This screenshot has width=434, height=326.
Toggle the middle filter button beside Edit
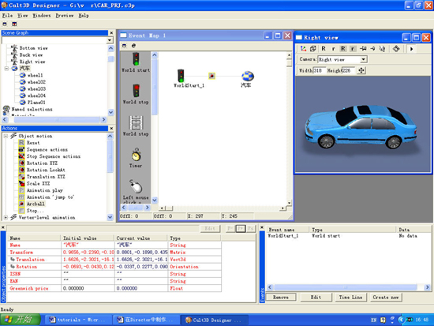[240, 228]
